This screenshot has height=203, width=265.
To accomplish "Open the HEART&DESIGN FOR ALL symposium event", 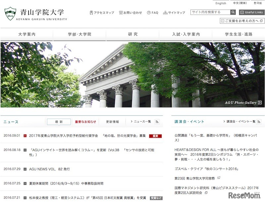I will [x=217, y=155].
